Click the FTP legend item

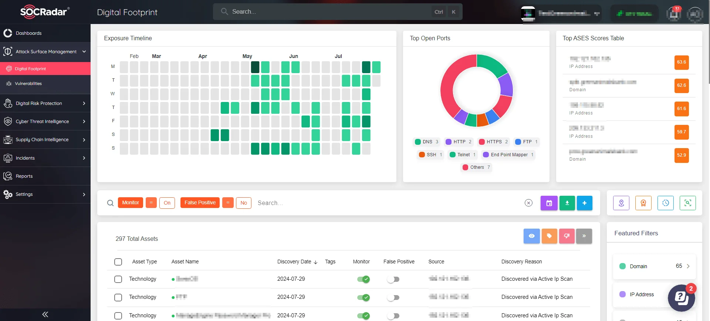coord(526,142)
